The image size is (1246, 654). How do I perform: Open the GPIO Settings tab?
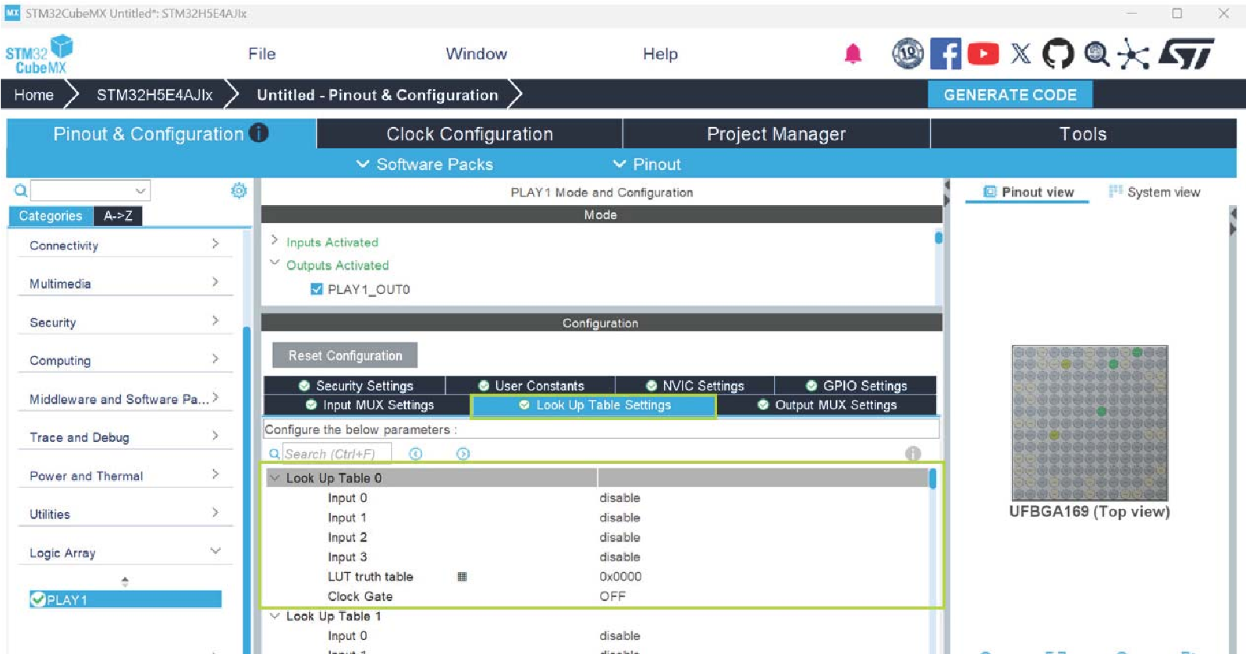coord(856,385)
